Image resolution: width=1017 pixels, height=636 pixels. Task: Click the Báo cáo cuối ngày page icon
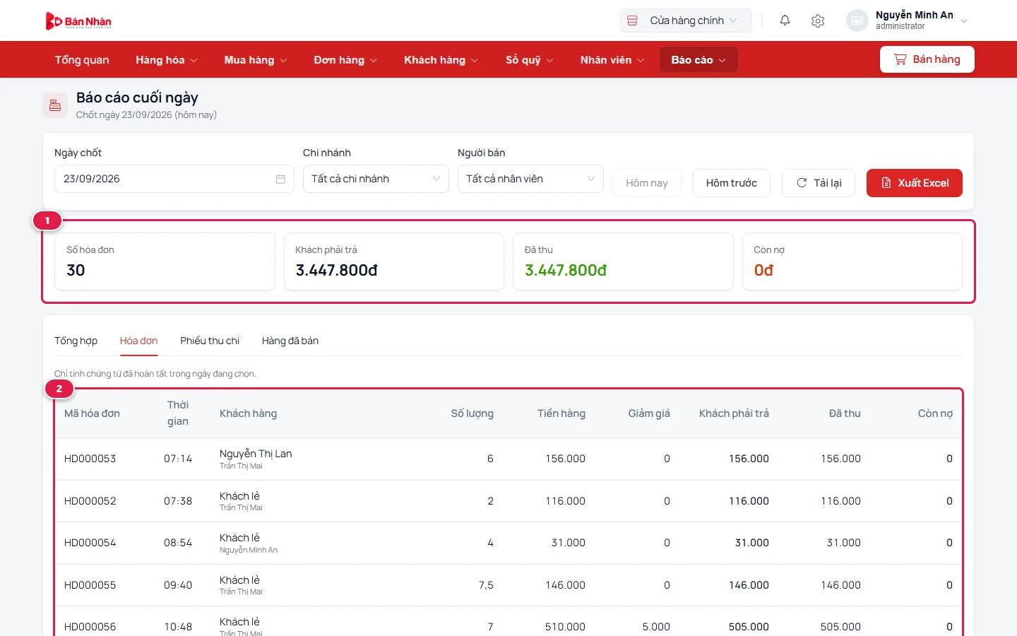point(55,105)
